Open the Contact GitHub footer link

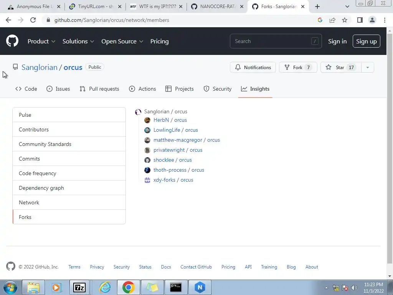pos(196,267)
